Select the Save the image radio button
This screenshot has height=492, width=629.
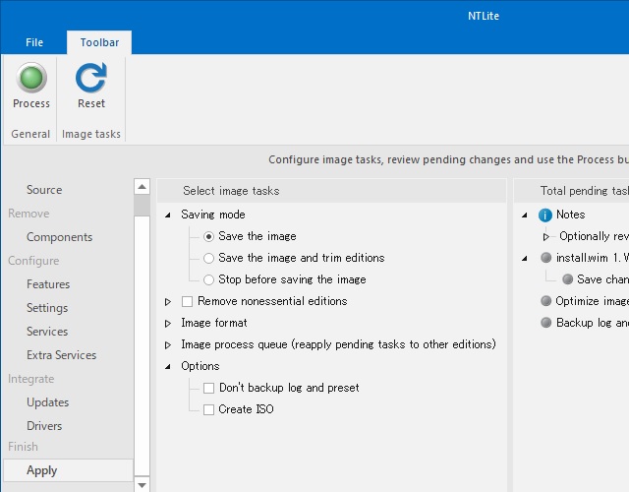pyautogui.click(x=208, y=236)
